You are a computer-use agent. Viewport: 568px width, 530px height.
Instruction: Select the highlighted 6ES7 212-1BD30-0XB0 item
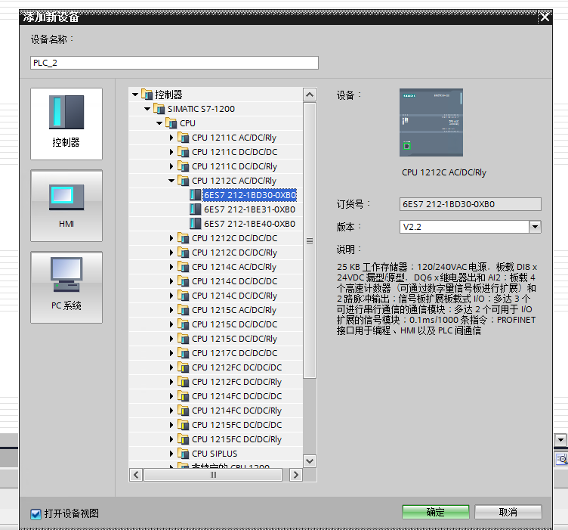[x=249, y=195]
